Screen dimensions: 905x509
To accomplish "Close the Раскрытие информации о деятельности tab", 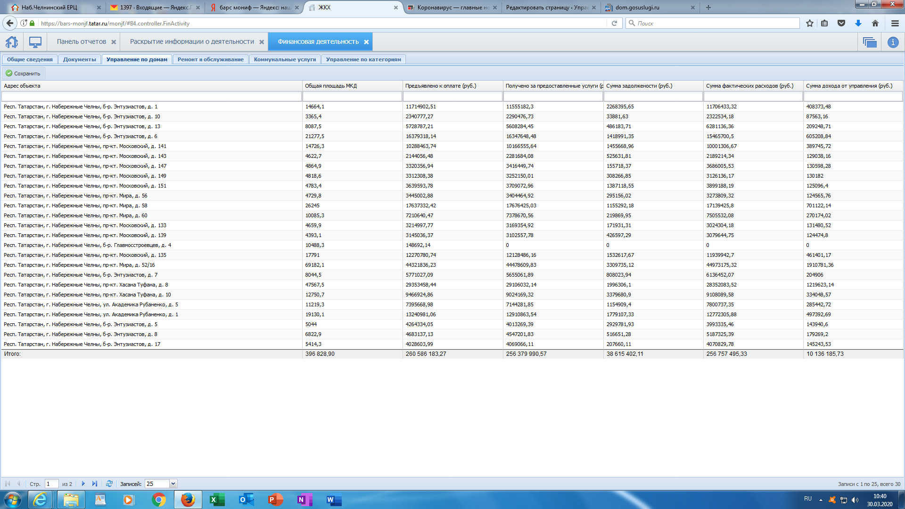I will click(262, 42).
